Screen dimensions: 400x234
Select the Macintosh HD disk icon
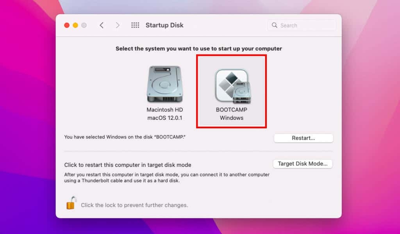[164, 84]
